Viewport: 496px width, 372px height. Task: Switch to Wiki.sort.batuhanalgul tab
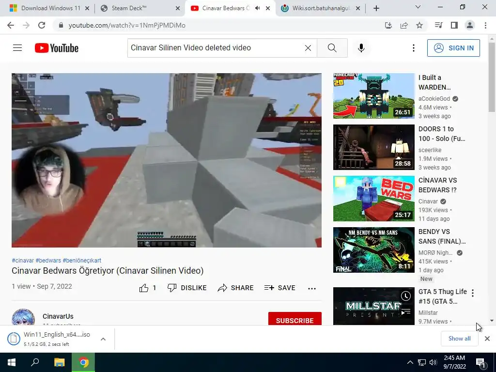point(321,8)
